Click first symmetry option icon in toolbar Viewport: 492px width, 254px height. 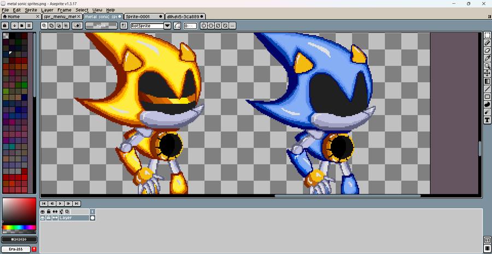click(204, 26)
